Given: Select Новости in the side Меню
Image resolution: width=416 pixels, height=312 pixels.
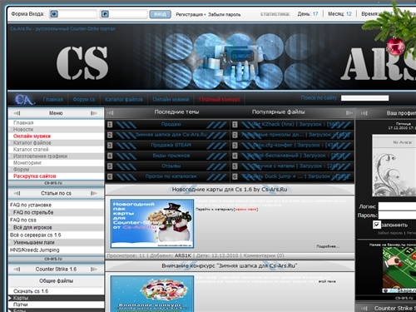Looking at the screenshot, I should point(23,130).
